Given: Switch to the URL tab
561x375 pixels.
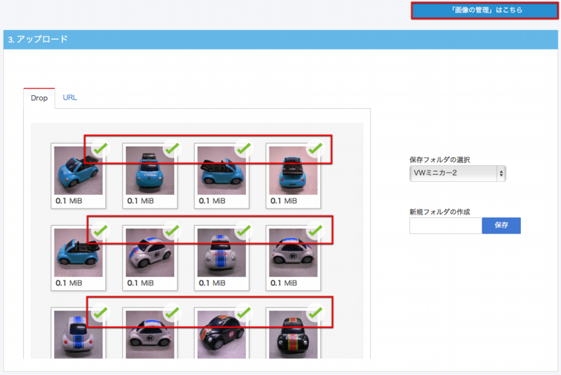Looking at the screenshot, I should tap(70, 98).
